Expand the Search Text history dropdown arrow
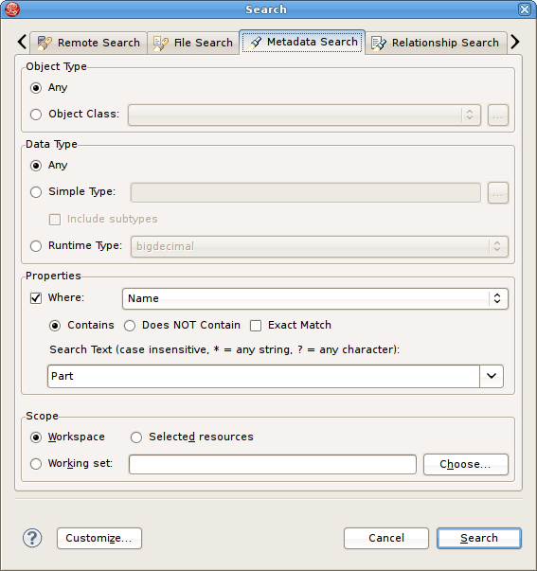The width and height of the screenshot is (537, 571). click(492, 376)
